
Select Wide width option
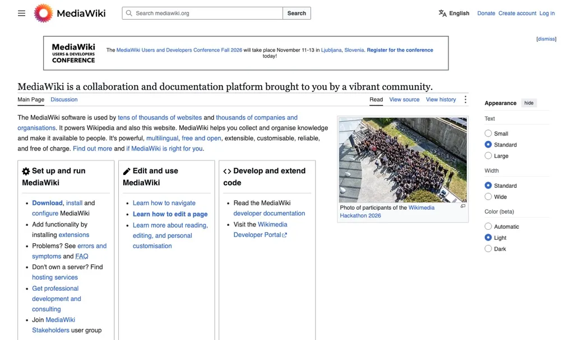[488, 196]
